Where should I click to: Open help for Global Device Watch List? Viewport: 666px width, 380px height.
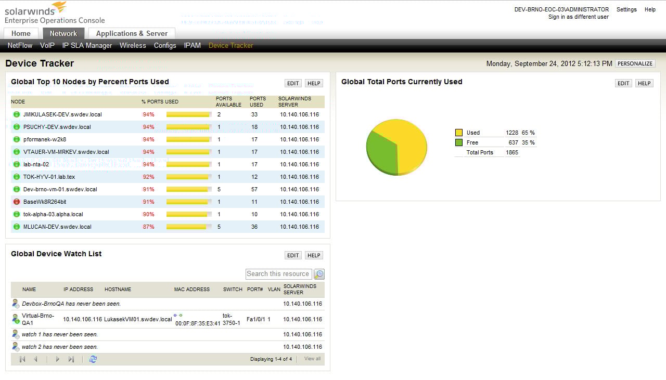314,255
